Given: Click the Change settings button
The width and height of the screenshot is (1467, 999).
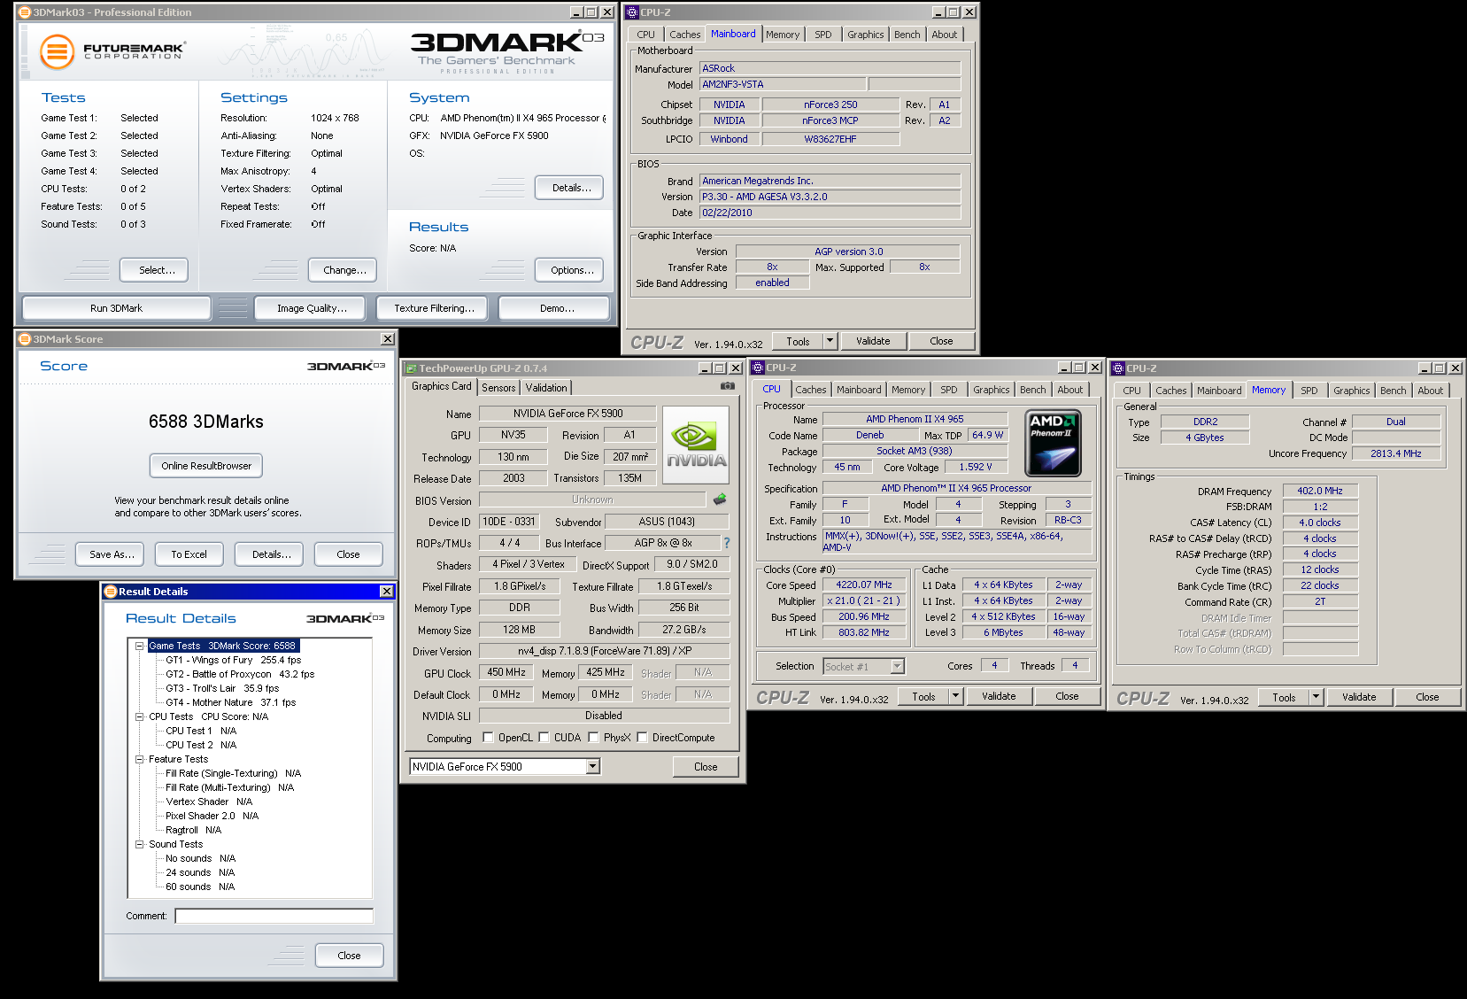Looking at the screenshot, I should coord(344,270).
